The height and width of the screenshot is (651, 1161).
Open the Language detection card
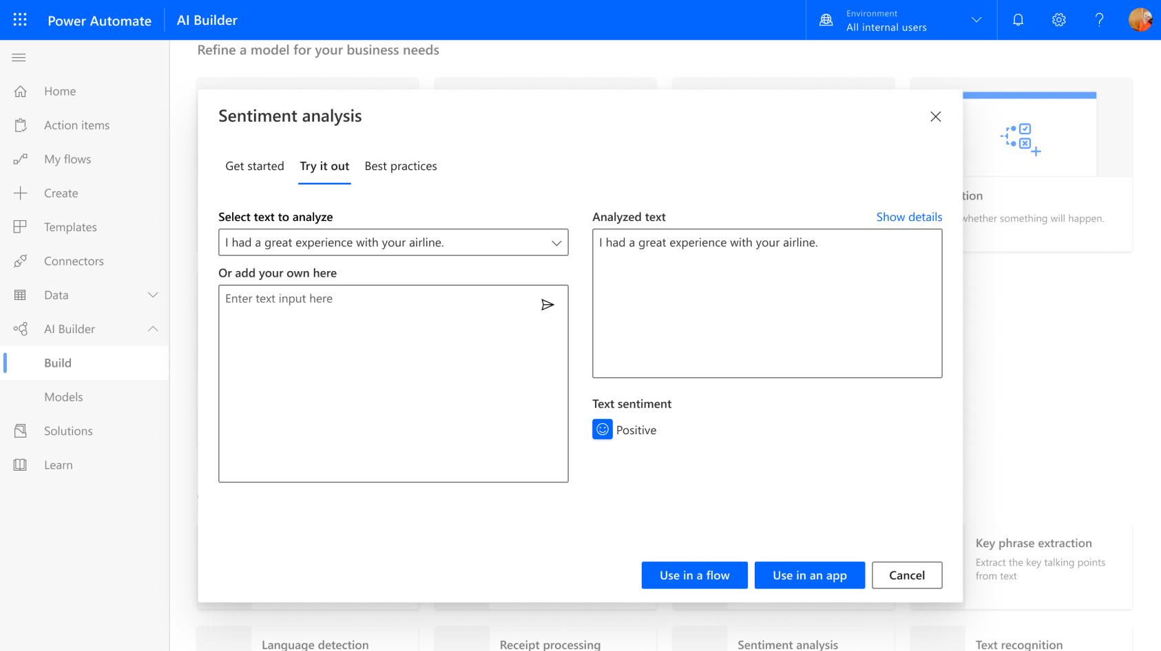click(308, 639)
